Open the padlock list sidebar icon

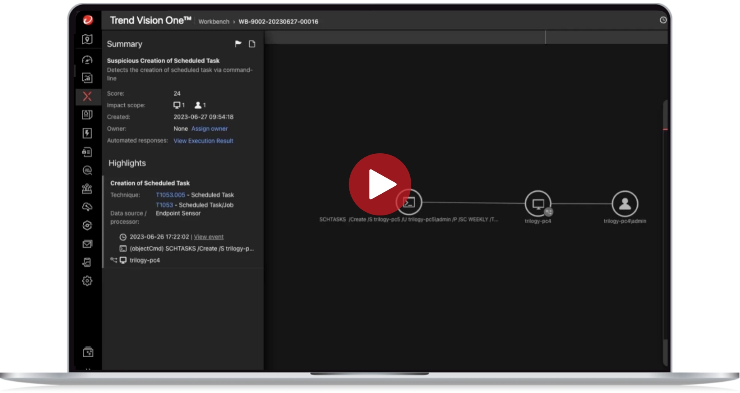(87, 152)
